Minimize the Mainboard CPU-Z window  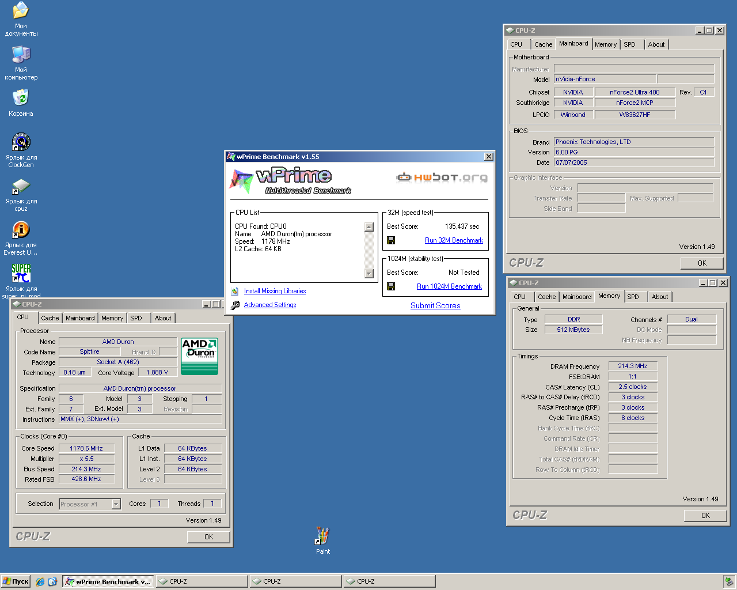click(x=700, y=31)
